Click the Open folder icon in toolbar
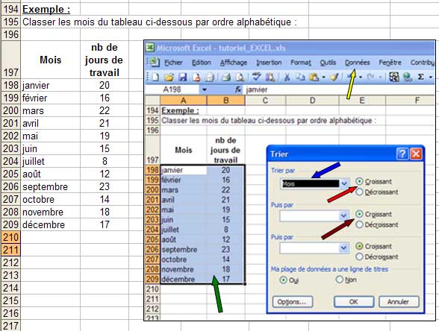 (x=169, y=77)
